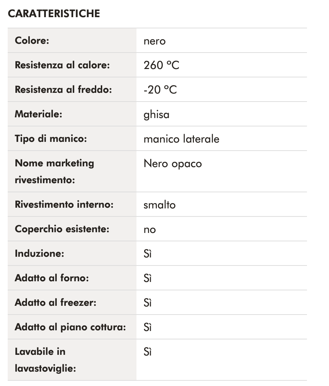This screenshot has height=386, width=329.
Task: Select the "smalto" coating value
Action: pos(160,205)
